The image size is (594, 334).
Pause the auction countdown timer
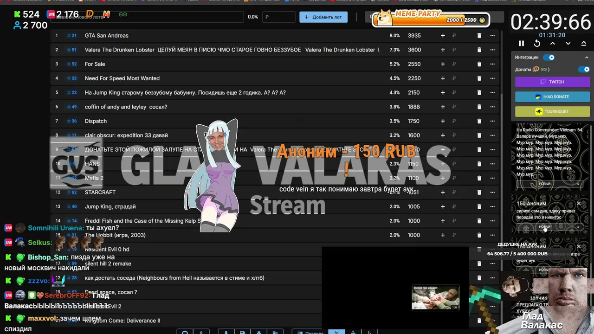[x=521, y=43]
